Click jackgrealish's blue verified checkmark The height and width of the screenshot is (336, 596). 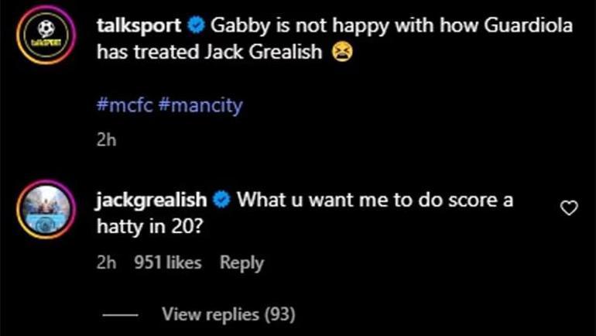click(221, 200)
